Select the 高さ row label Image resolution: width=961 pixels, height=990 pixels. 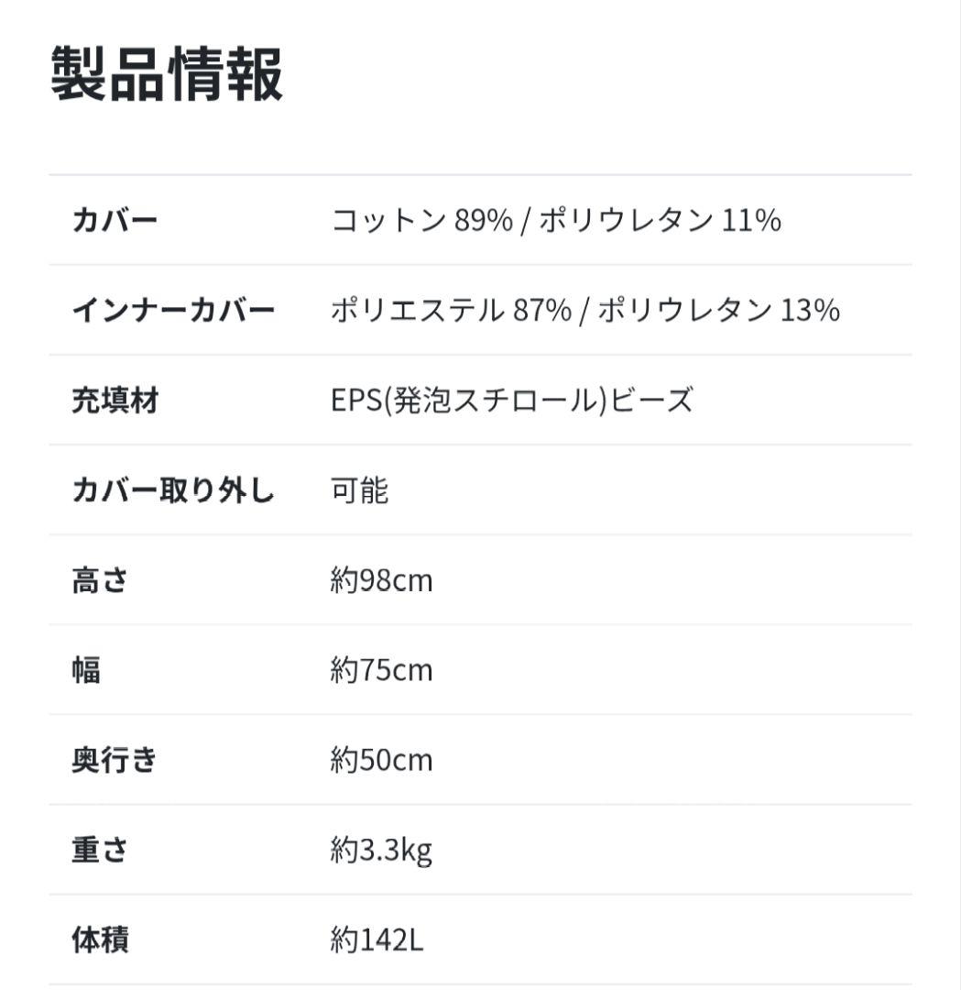click(x=100, y=580)
